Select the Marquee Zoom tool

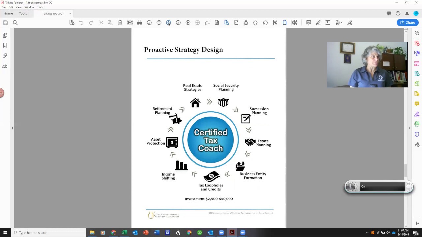207,23
